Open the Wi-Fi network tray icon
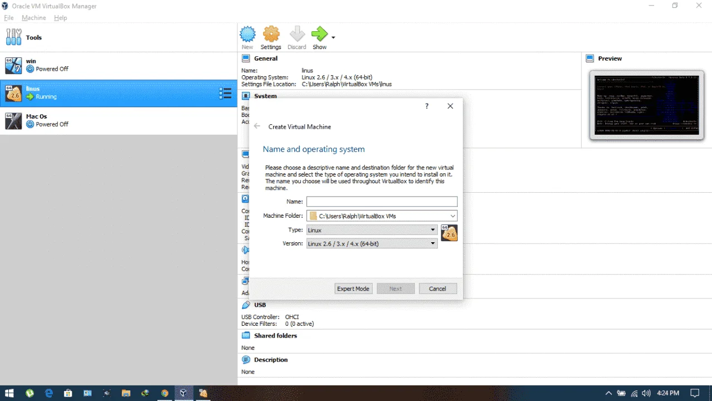The image size is (712, 401). [x=634, y=393]
